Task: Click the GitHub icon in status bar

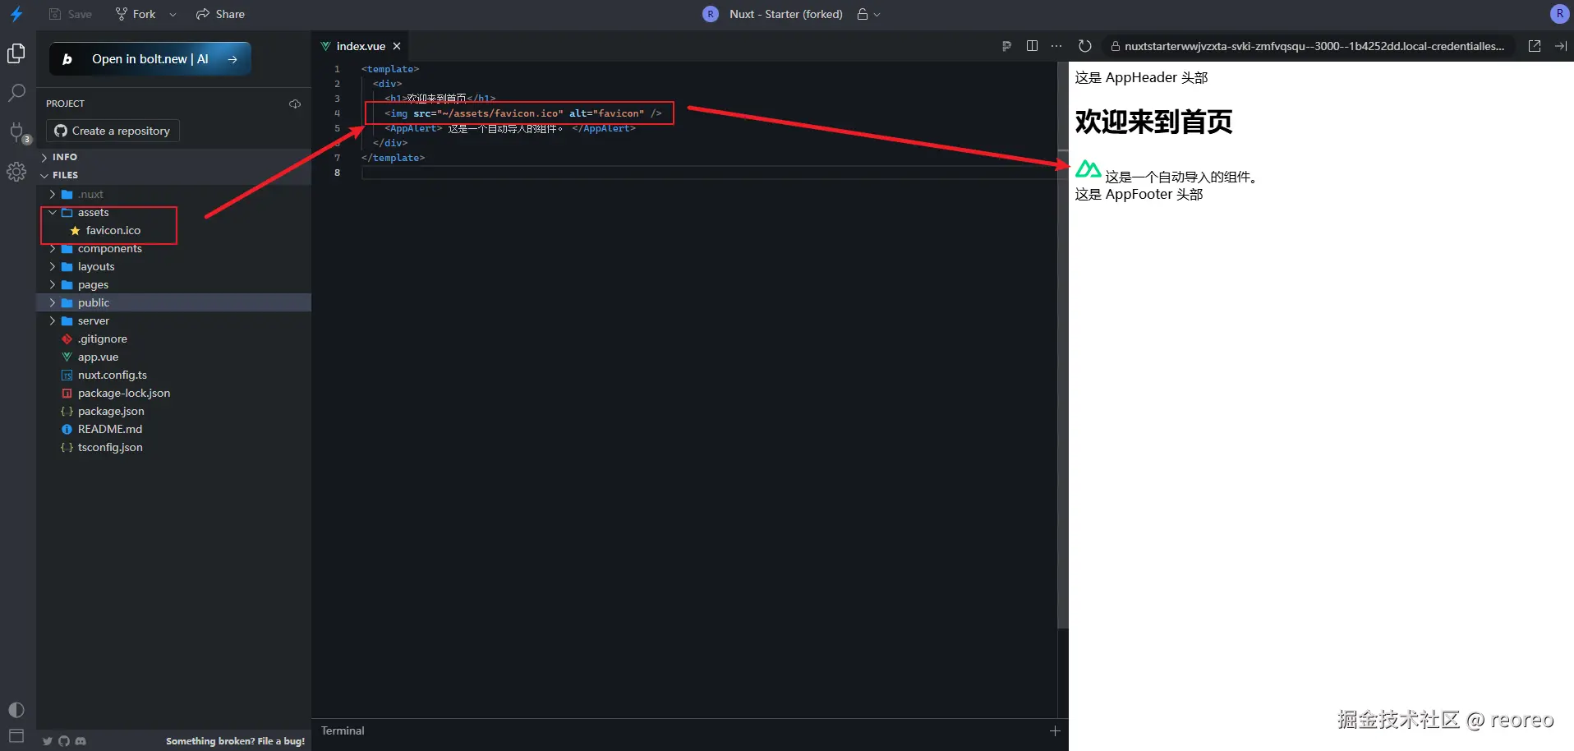Action: click(x=64, y=741)
